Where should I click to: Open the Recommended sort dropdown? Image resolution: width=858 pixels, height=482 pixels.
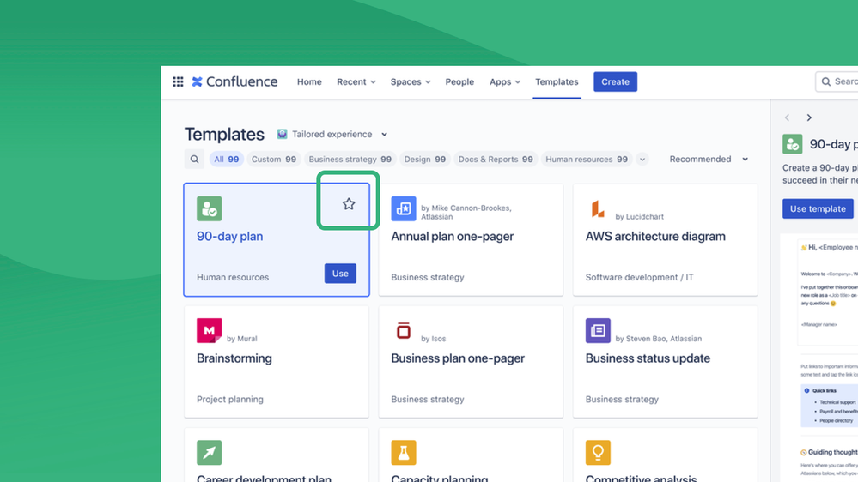coord(709,159)
